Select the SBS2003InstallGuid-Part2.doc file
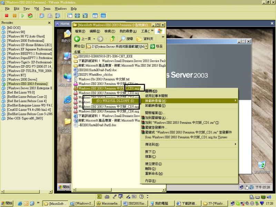Viewport: 276px width, 207px height. [x=98, y=70]
